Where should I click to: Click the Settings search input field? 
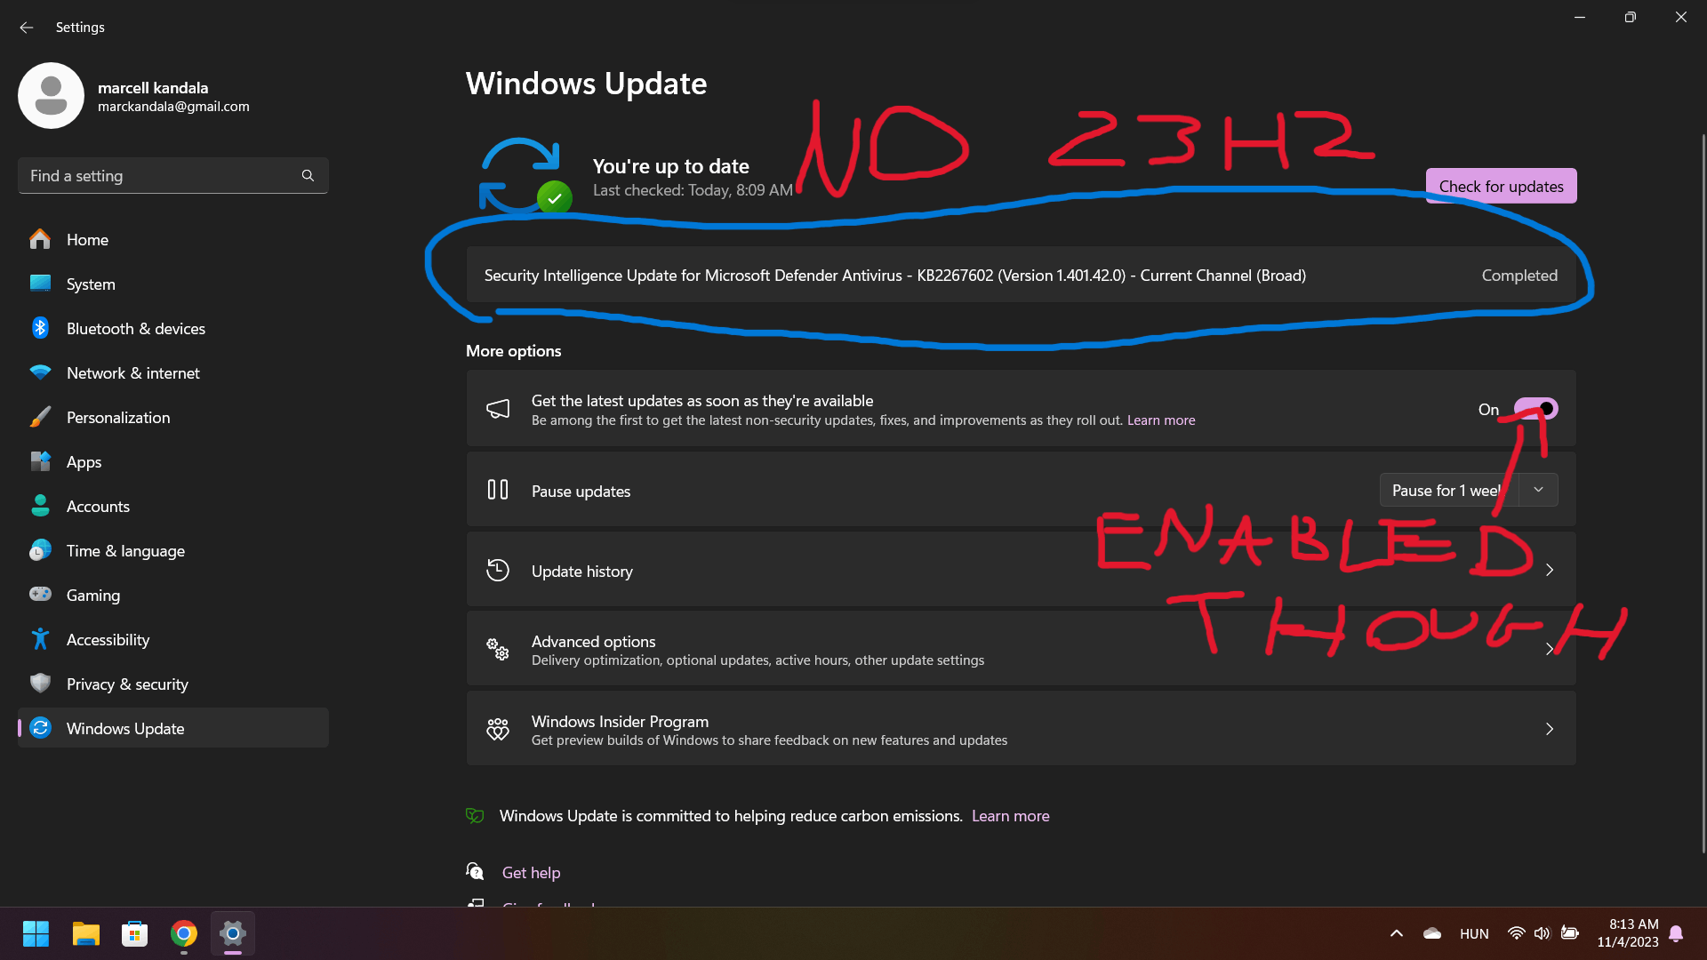coord(173,174)
